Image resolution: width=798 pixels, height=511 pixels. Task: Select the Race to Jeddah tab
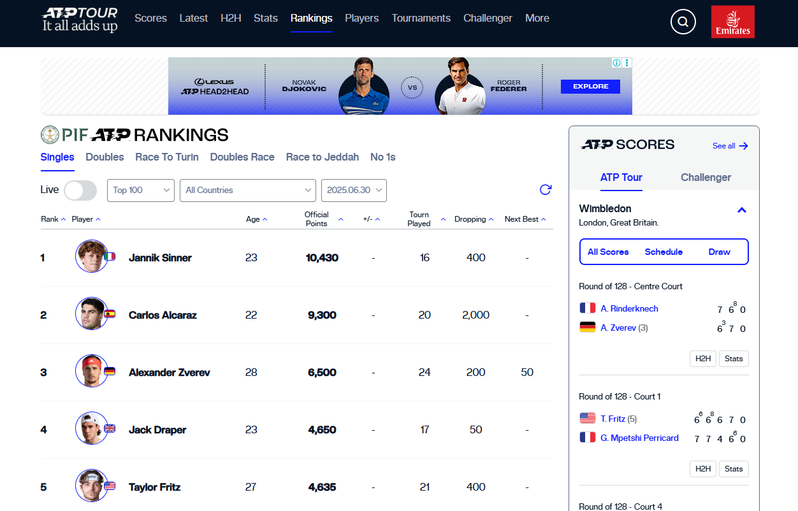click(323, 157)
